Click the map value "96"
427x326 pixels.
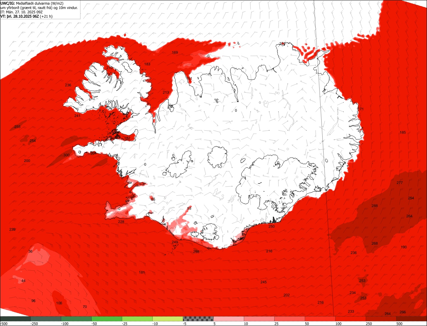pyautogui.click(x=33, y=301)
